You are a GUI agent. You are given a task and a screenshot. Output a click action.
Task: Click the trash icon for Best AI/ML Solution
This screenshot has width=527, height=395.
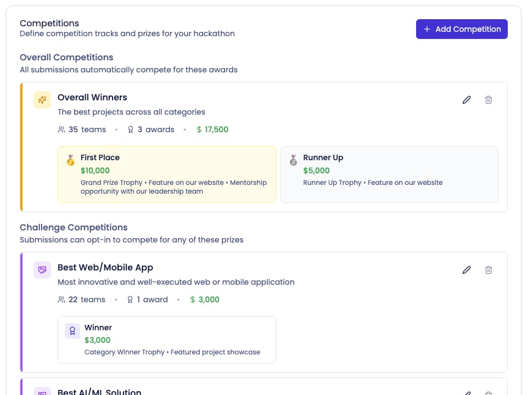coord(489,392)
